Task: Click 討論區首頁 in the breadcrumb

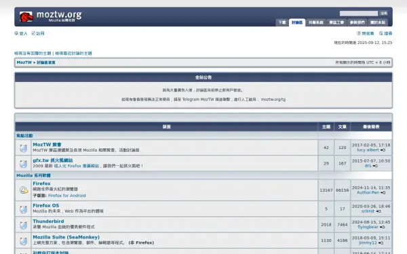Action: point(46,62)
